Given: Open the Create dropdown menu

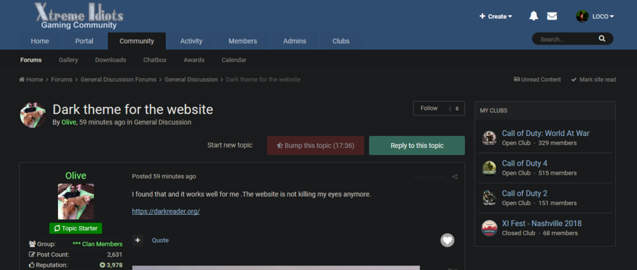Looking at the screenshot, I should 496,17.
